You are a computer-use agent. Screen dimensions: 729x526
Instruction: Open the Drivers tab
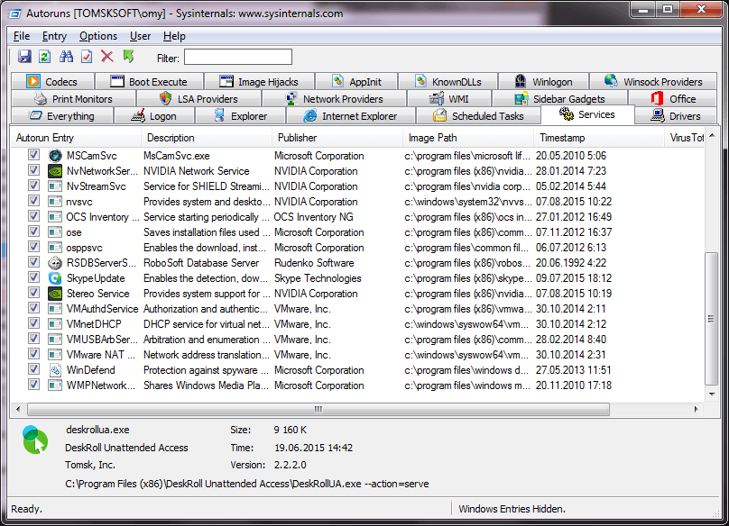(676, 116)
